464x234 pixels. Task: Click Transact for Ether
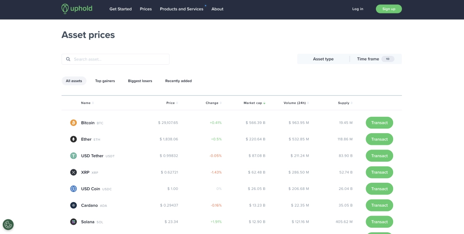[379, 139]
